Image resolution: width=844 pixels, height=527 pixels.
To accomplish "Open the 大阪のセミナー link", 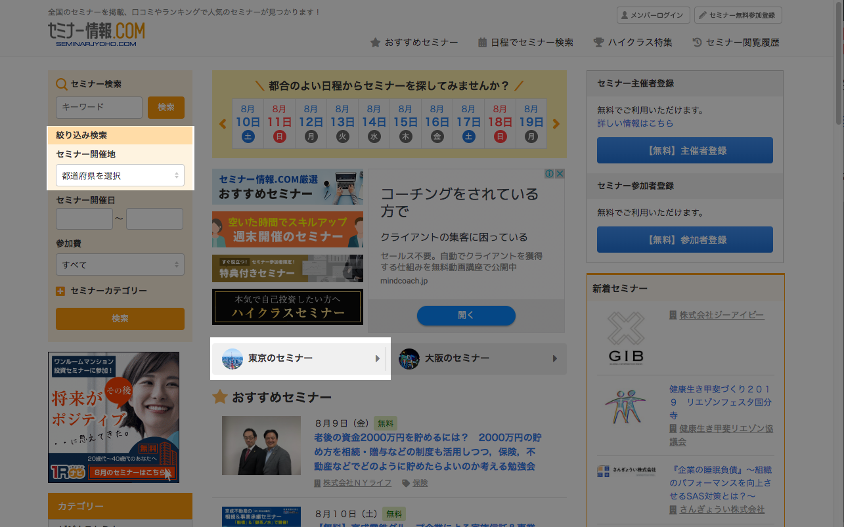I will pyautogui.click(x=479, y=358).
